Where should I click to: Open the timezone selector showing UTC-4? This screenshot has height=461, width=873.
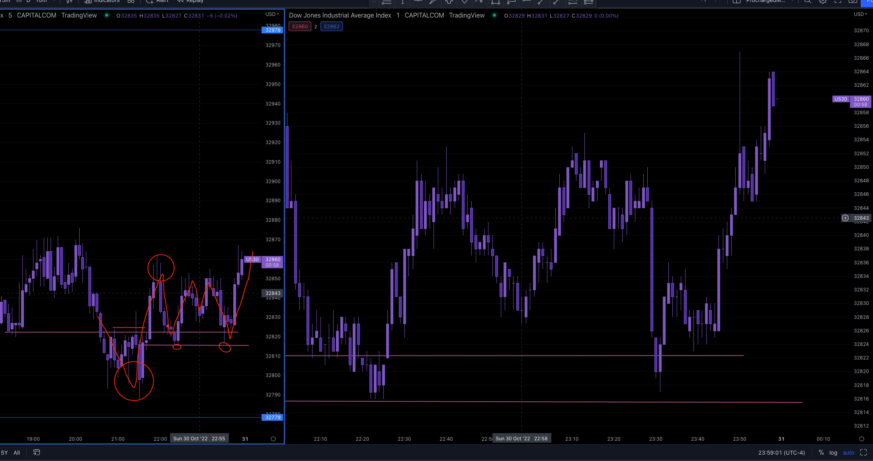click(x=781, y=453)
